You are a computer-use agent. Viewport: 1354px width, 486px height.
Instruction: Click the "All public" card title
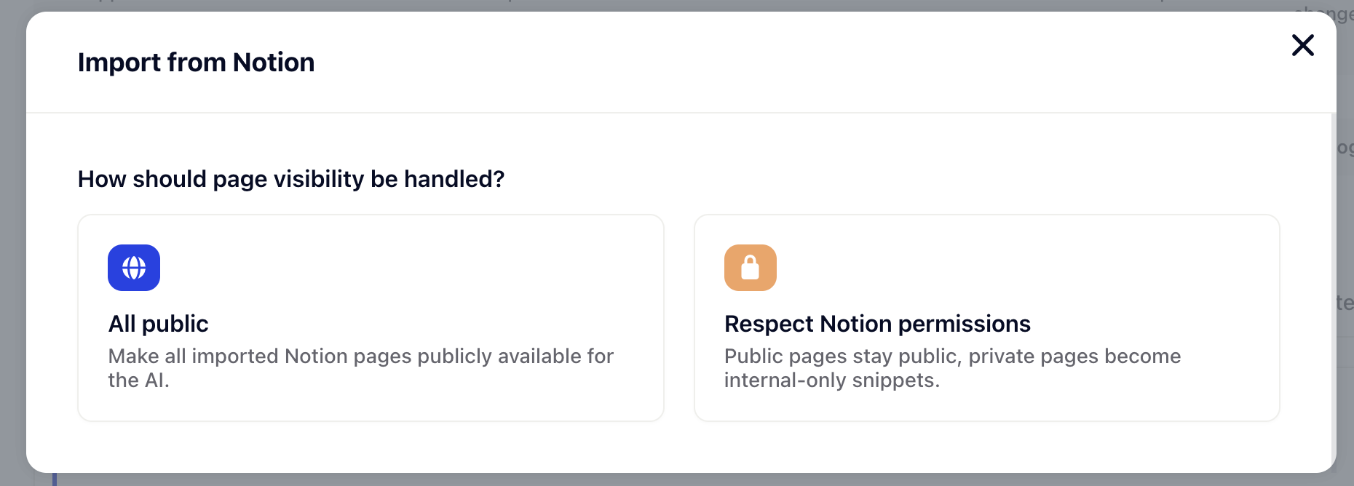(x=159, y=324)
